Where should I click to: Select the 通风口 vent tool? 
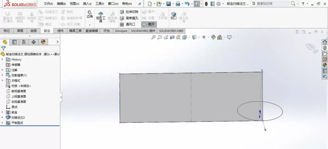[128, 25]
